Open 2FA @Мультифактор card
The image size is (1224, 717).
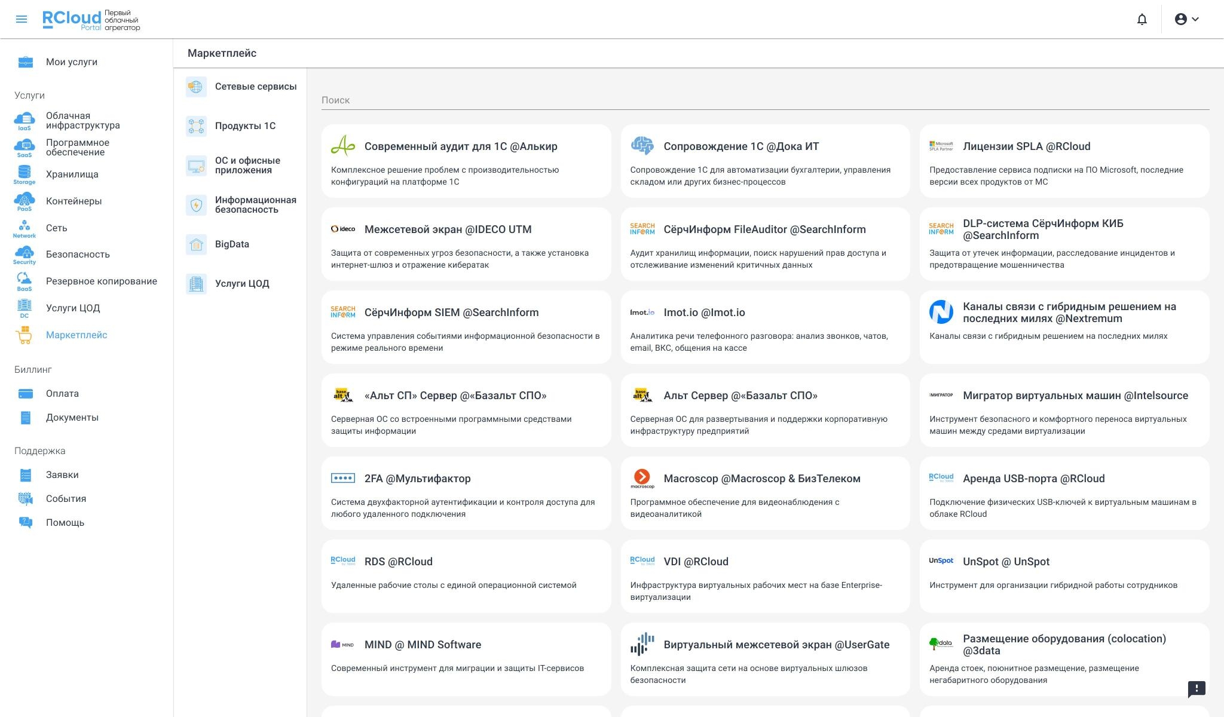(466, 493)
